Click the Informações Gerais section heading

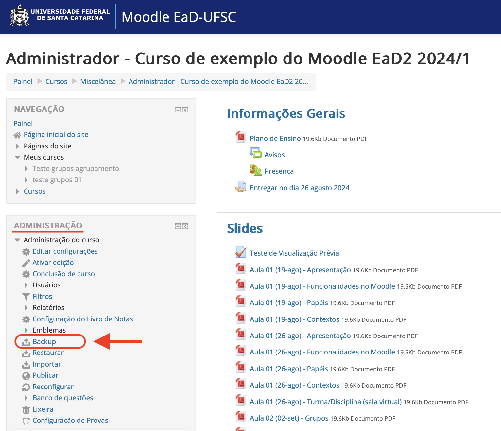click(286, 113)
